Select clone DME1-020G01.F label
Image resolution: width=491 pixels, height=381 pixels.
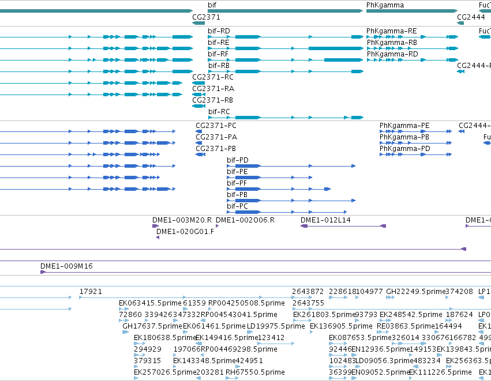(x=185, y=232)
